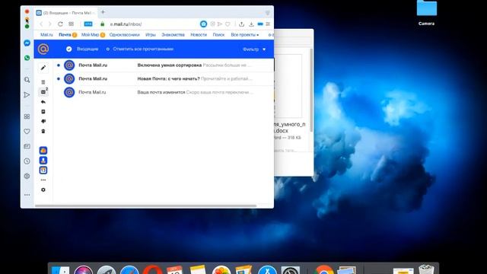Open Поиск link in navigation
The width and height of the screenshot is (487, 274).
[x=218, y=35]
